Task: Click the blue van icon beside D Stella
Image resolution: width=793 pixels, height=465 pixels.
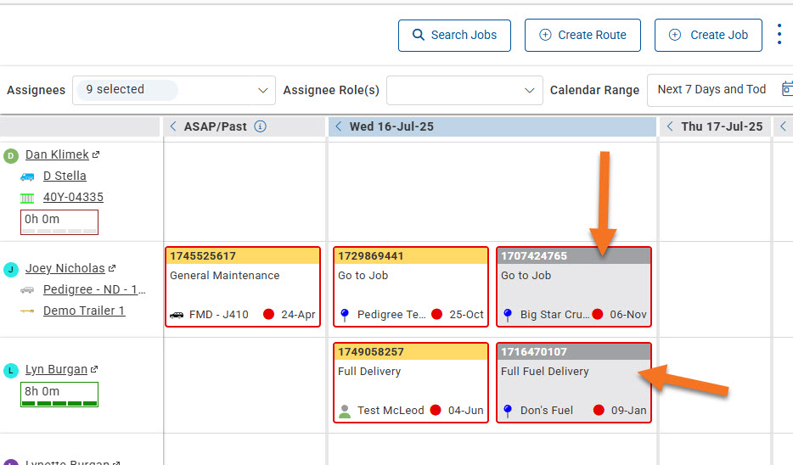Action: (27, 176)
